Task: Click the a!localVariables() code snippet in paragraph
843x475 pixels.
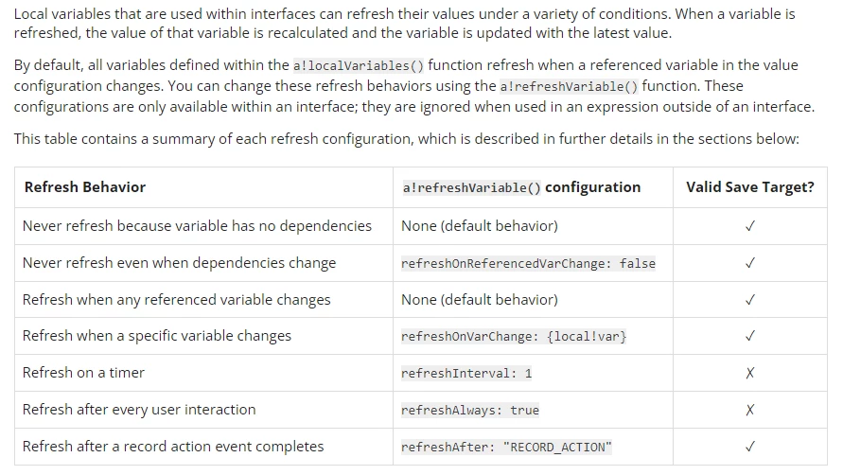Action: (x=358, y=65)
